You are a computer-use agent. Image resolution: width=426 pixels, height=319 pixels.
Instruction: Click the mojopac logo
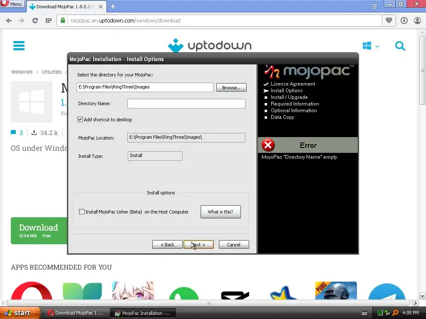[309, 72]
